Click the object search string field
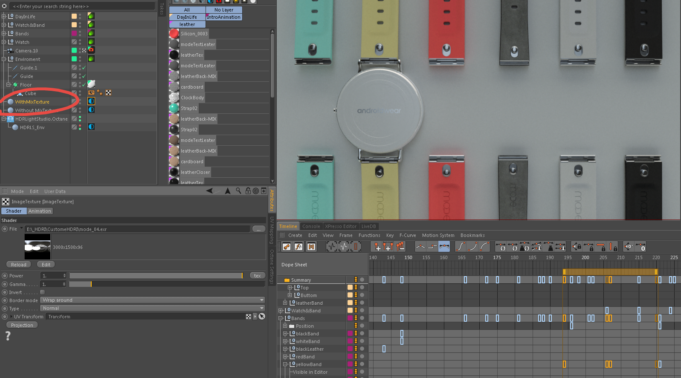681x378 pixels. [x=82, y=6]
